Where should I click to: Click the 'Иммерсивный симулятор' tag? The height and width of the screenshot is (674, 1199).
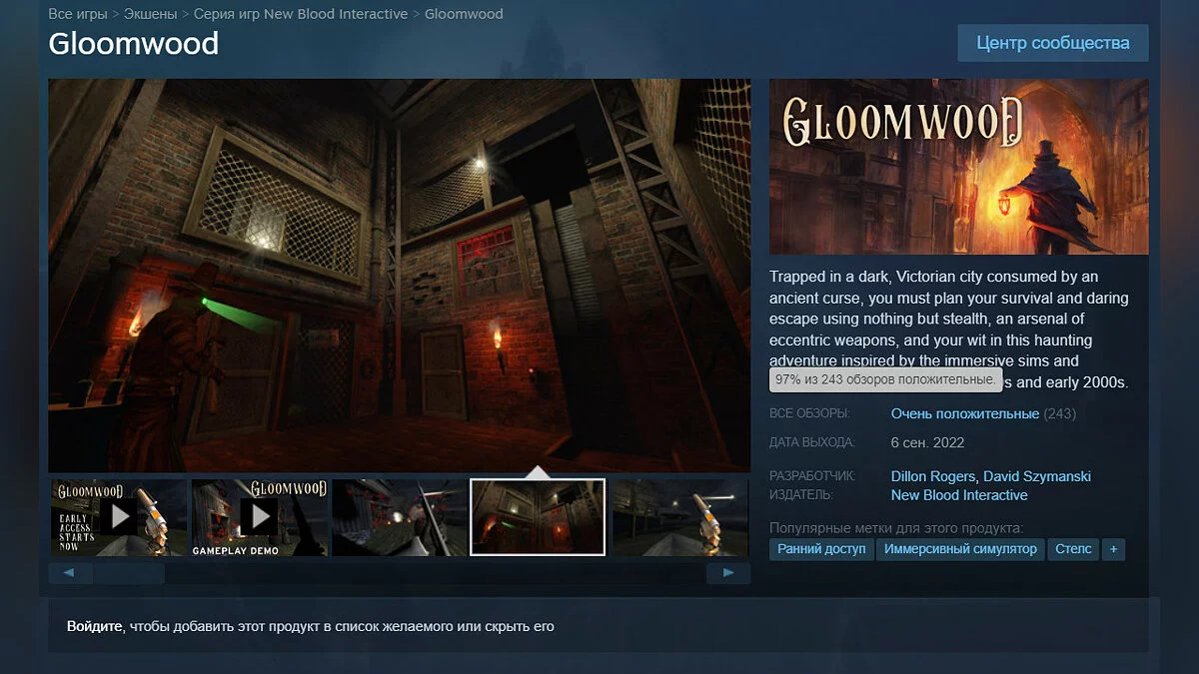(x=961, y=549)
